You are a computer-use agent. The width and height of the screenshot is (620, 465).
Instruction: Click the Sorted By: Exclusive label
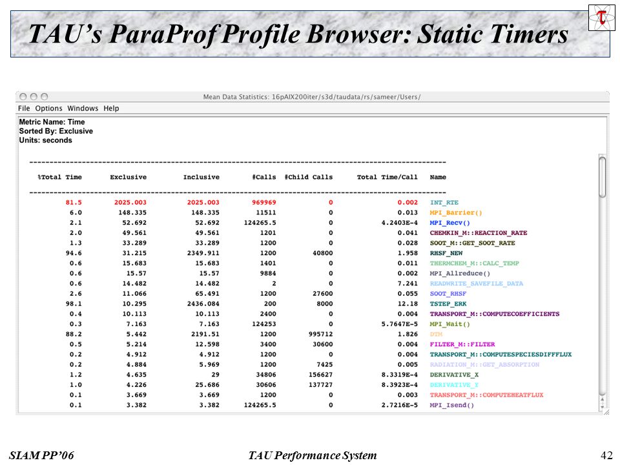56,131
